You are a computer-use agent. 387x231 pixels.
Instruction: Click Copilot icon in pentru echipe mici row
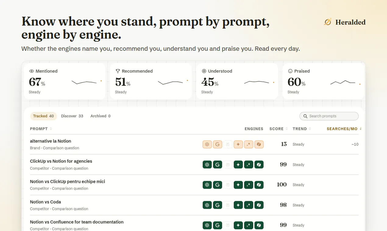tap(259, 185)
